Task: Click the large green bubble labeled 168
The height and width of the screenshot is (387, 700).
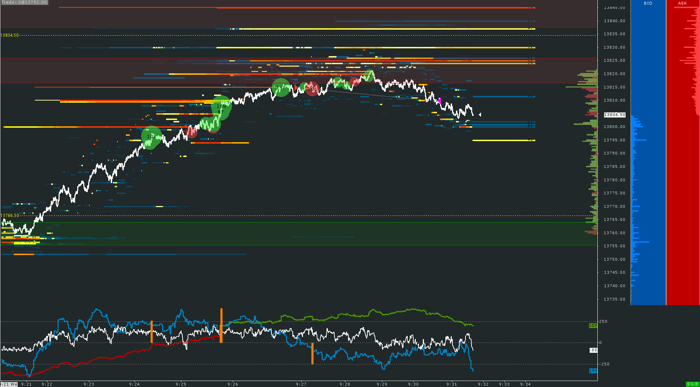Action: pos(221,106)
